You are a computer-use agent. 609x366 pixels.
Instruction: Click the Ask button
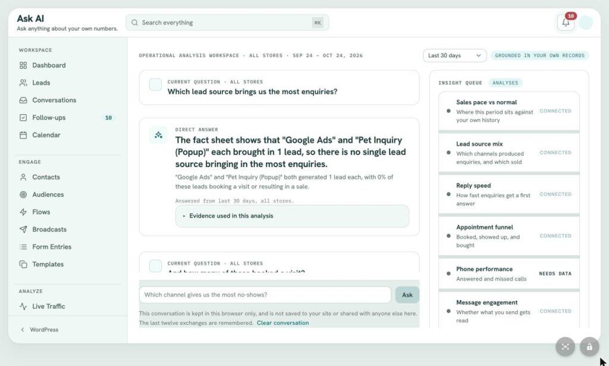[x=407, y=295]
